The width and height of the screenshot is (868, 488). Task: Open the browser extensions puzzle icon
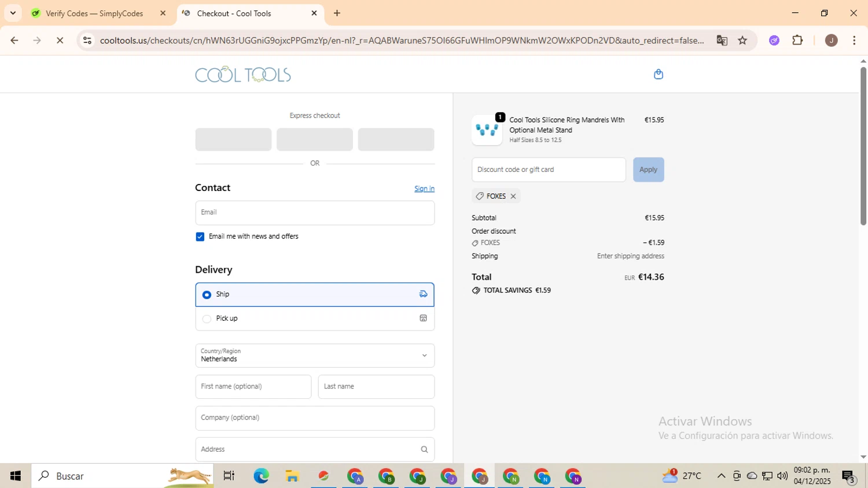click(797, 41)
